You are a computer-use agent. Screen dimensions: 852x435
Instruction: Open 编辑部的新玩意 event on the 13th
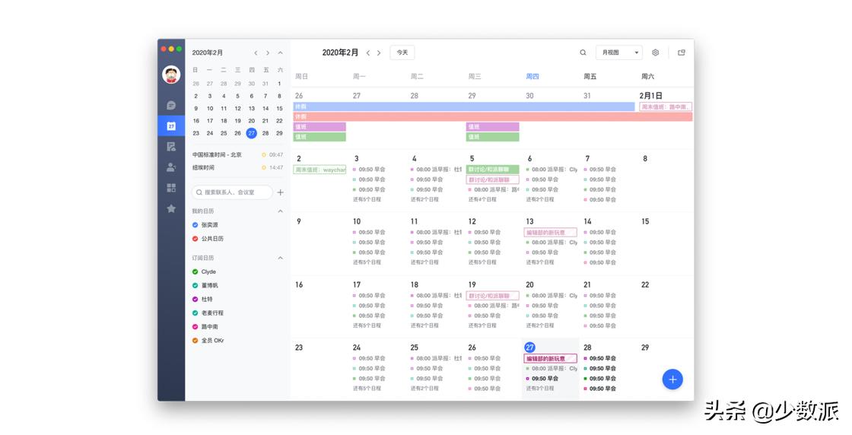click(551, 233)
